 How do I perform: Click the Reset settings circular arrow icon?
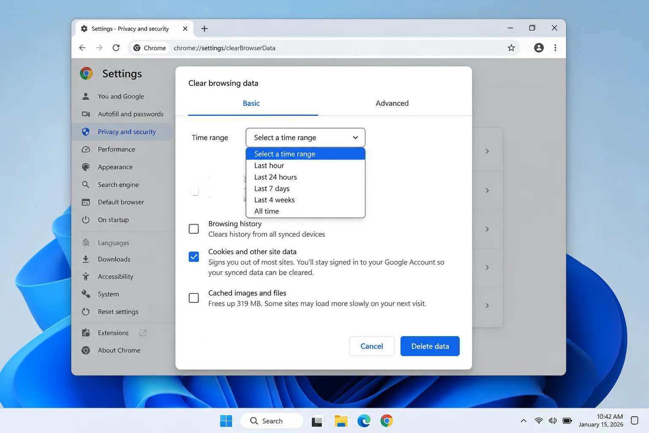[x=86, y=312]
